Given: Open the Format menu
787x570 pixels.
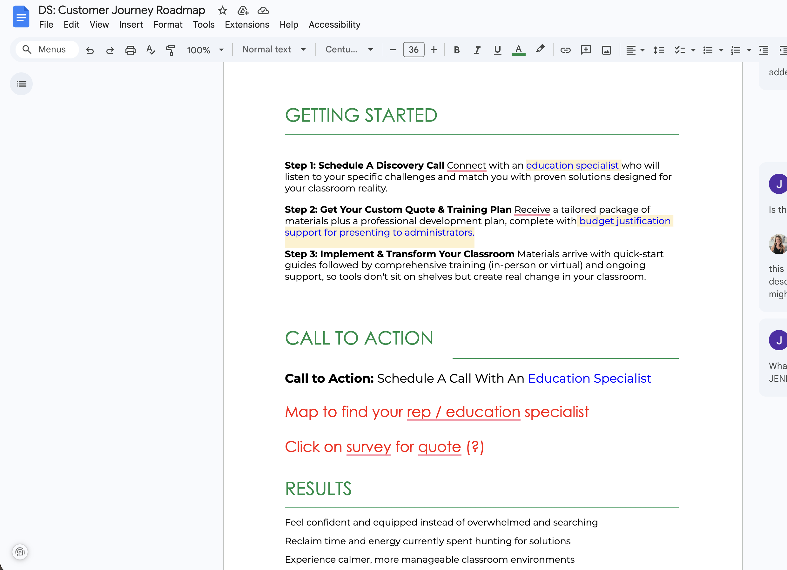Looking at the screenshot, I should coord(168,25).
